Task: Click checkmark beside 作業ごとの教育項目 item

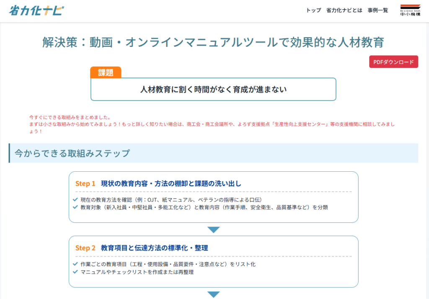Action: coord(75,264)
